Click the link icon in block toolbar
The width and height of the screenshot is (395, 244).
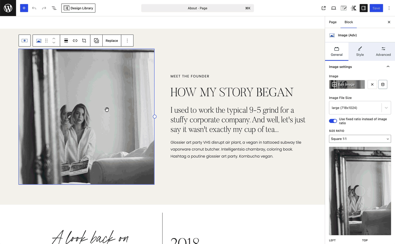point(75,40)
